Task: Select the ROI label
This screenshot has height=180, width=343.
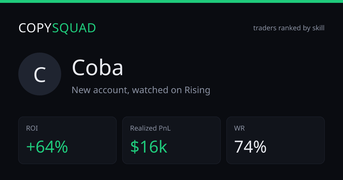Action: click(x=32, y=128)
